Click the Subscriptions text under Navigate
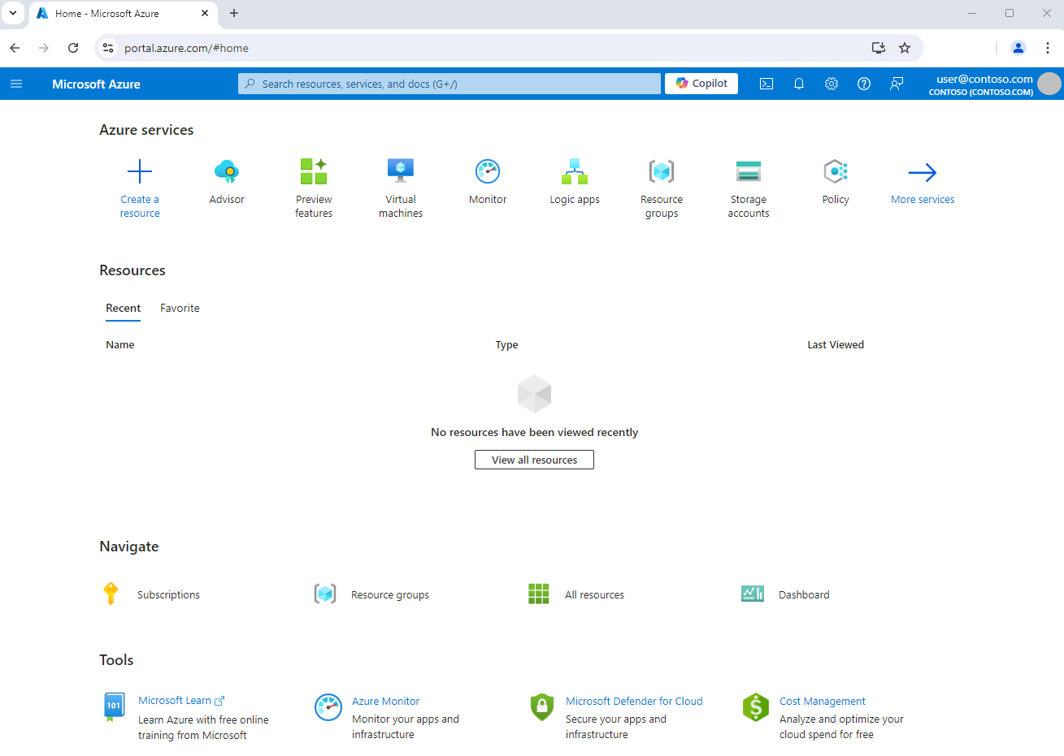Image resolution: width=1064 pixels, height=756 pixels. click(x=168, y=594)
